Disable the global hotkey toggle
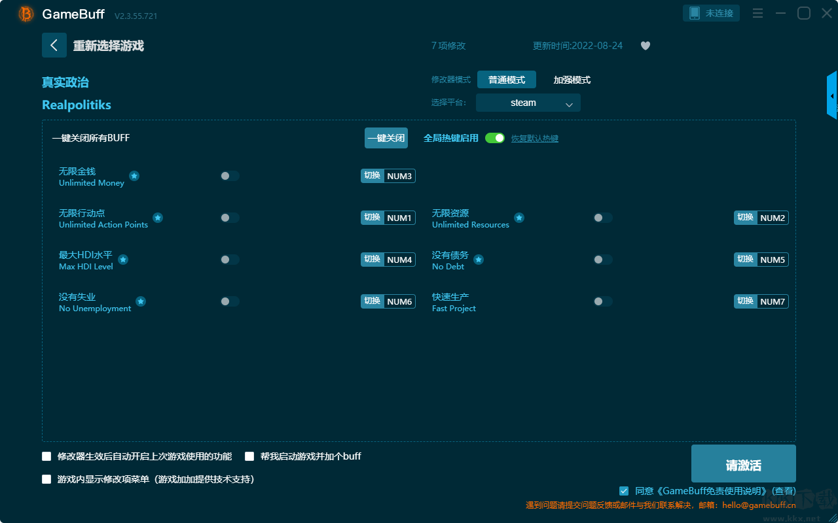838x523 pixels. click(x=495, y=138)
